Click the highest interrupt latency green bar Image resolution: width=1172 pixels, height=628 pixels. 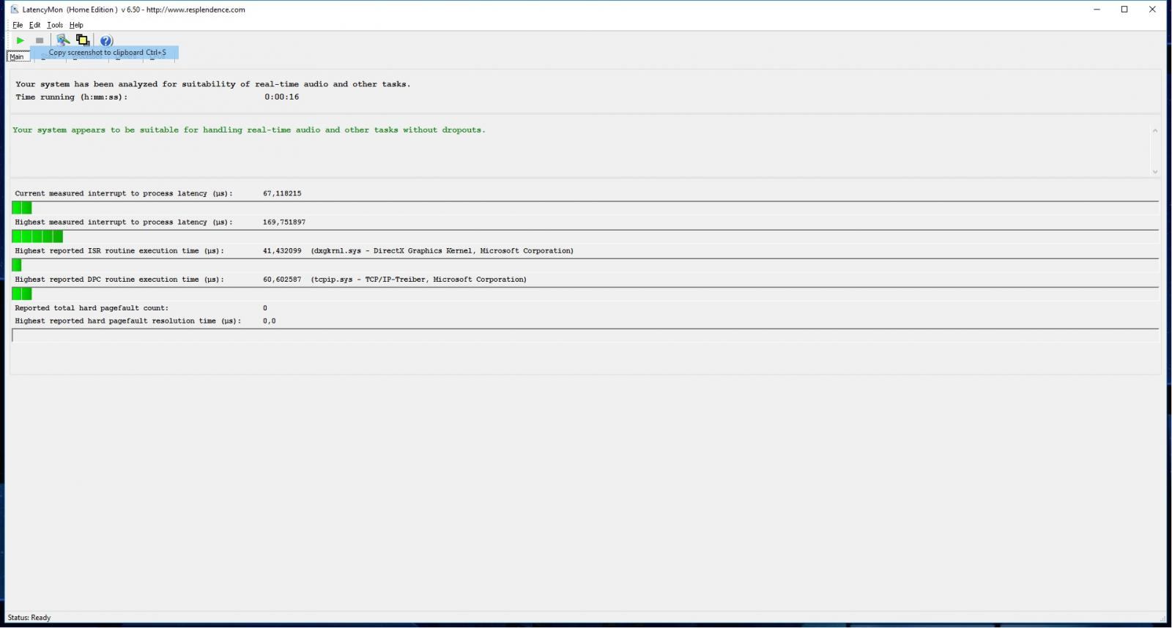pos(37,236)
